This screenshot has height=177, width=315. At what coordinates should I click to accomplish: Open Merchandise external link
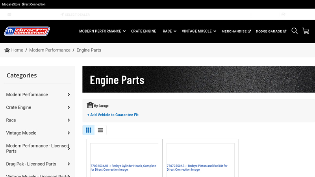236,31
